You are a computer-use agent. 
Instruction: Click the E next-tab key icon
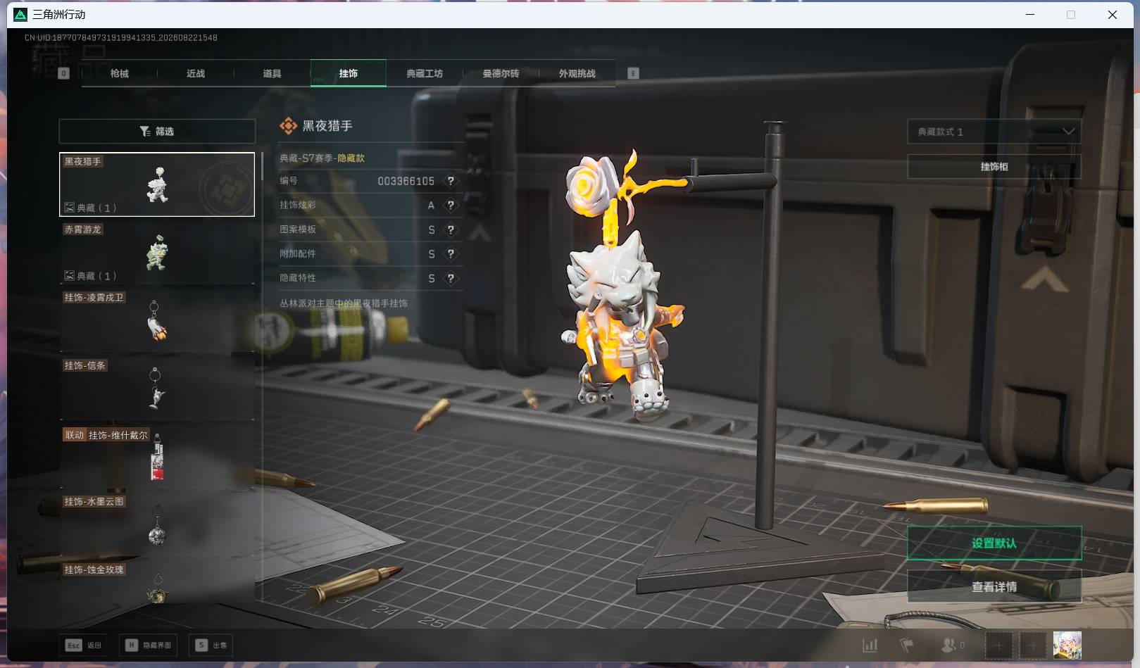click(x=633, y=73)
